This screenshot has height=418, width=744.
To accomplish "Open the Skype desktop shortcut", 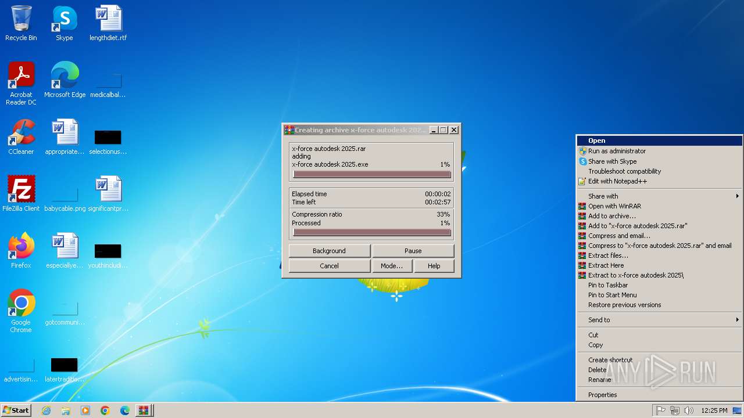I will [x=65, y=23].
